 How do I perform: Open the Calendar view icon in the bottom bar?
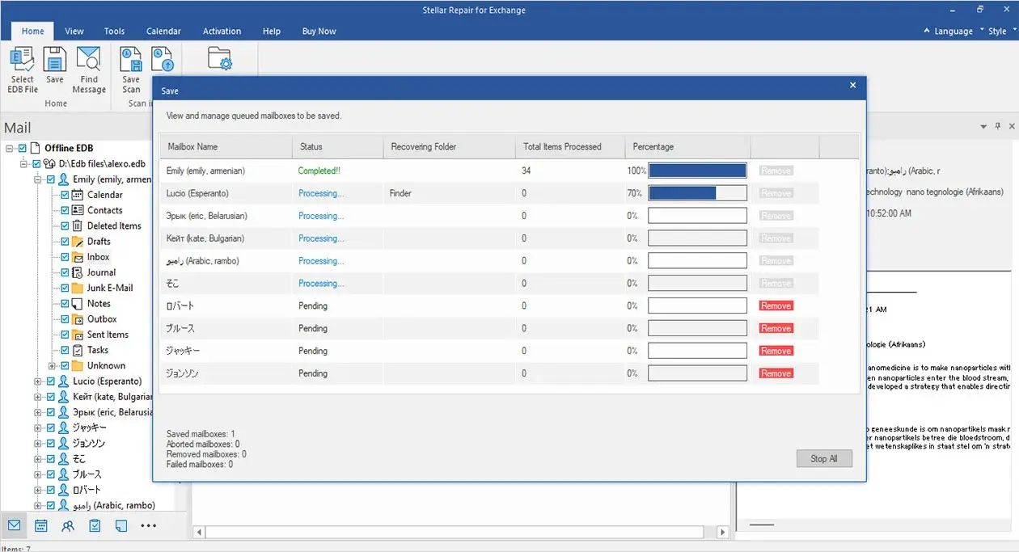41,525
